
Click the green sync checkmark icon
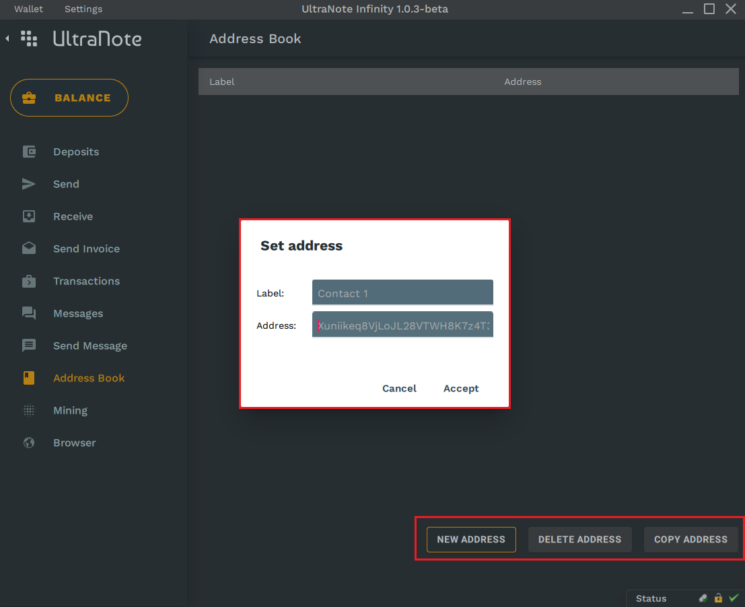(734, 598)
